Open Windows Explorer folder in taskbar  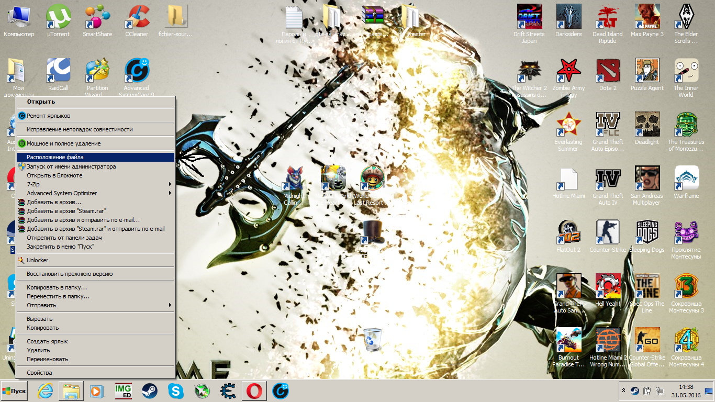[71, 391]
